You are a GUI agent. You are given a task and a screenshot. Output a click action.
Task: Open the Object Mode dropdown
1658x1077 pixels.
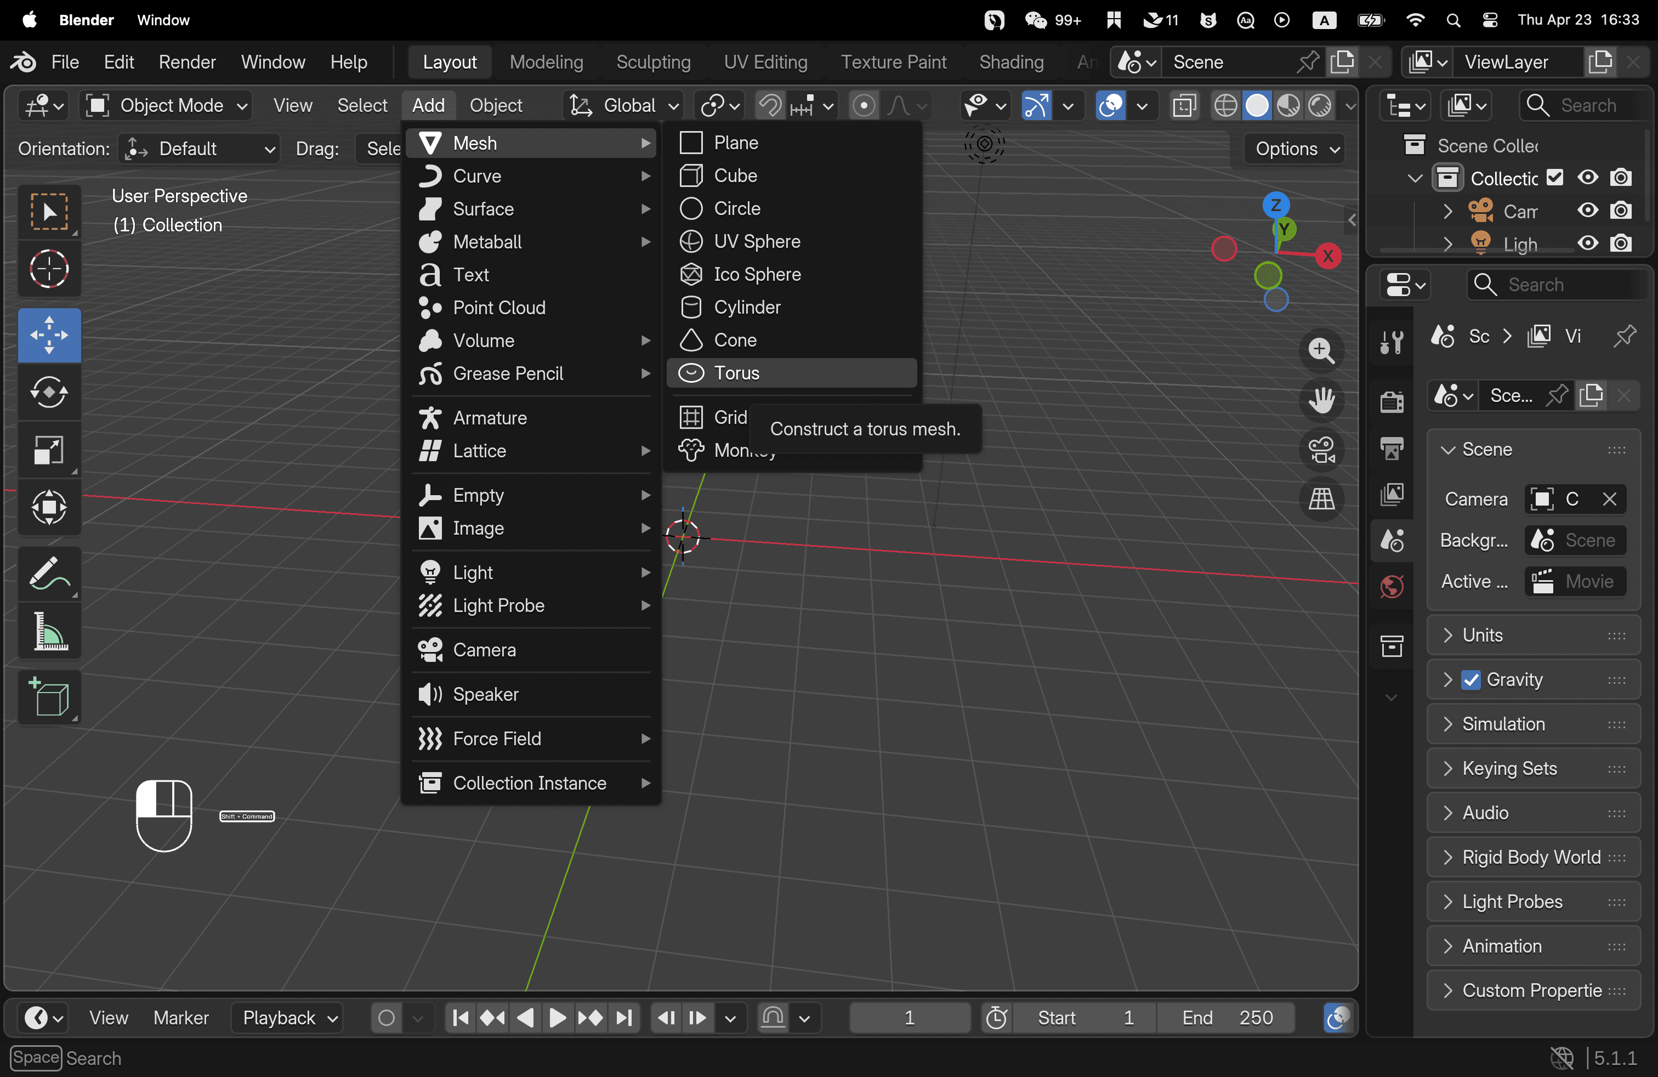click(x=166, y=106)
